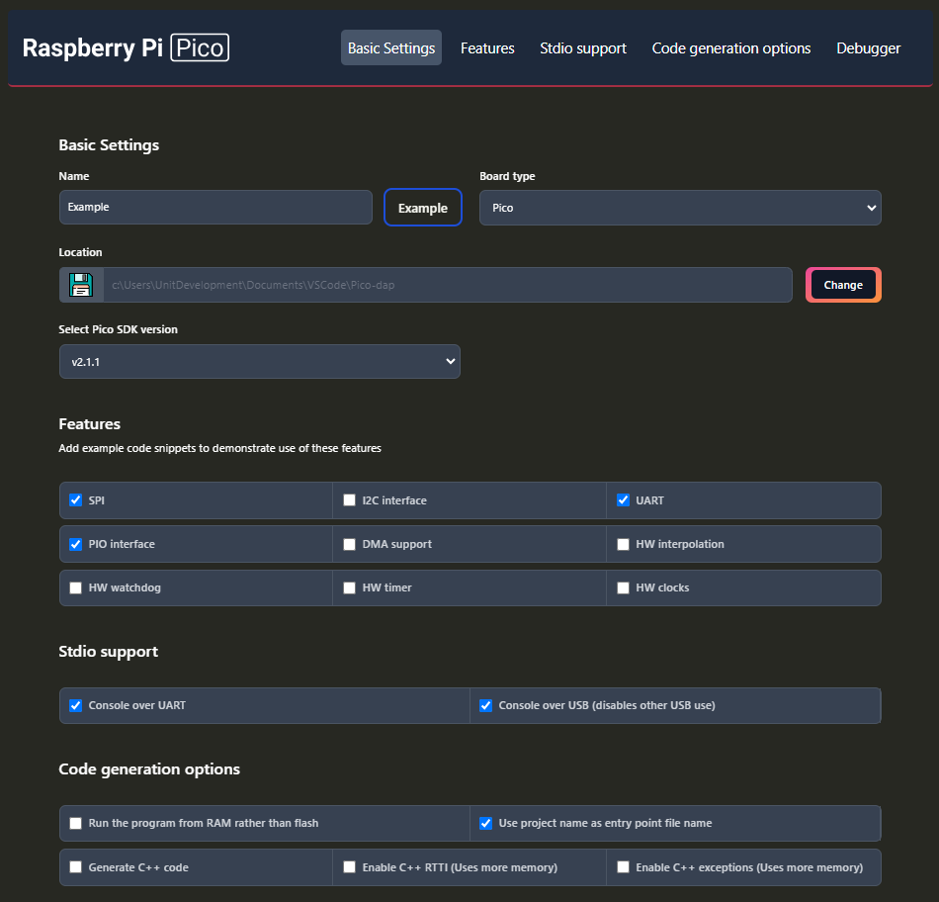Toggle the HW watchdog checkbox
939x902 pixels.
(76, 587)
